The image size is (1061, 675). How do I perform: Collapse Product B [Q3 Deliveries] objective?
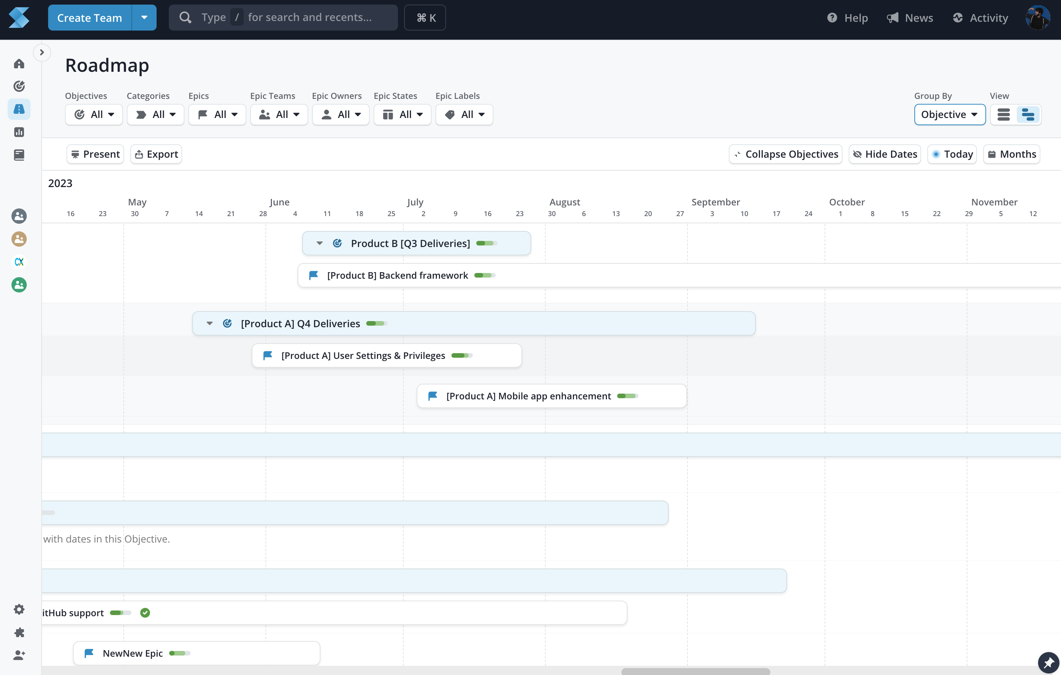click(x=319, y=243)
